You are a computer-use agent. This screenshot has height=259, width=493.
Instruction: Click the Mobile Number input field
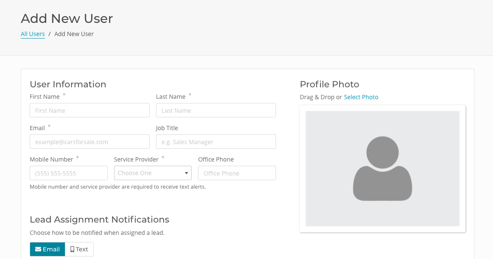69,173
